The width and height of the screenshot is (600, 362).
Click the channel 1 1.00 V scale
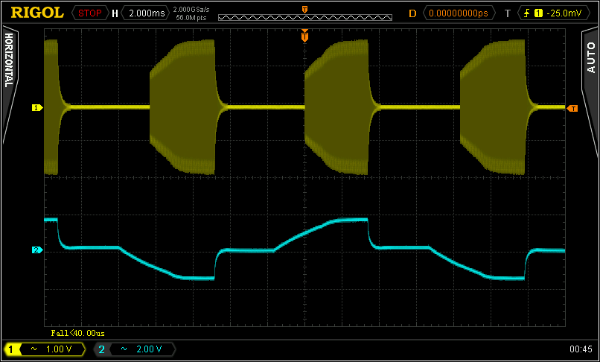pyautogui.click(x=59, y=349)
